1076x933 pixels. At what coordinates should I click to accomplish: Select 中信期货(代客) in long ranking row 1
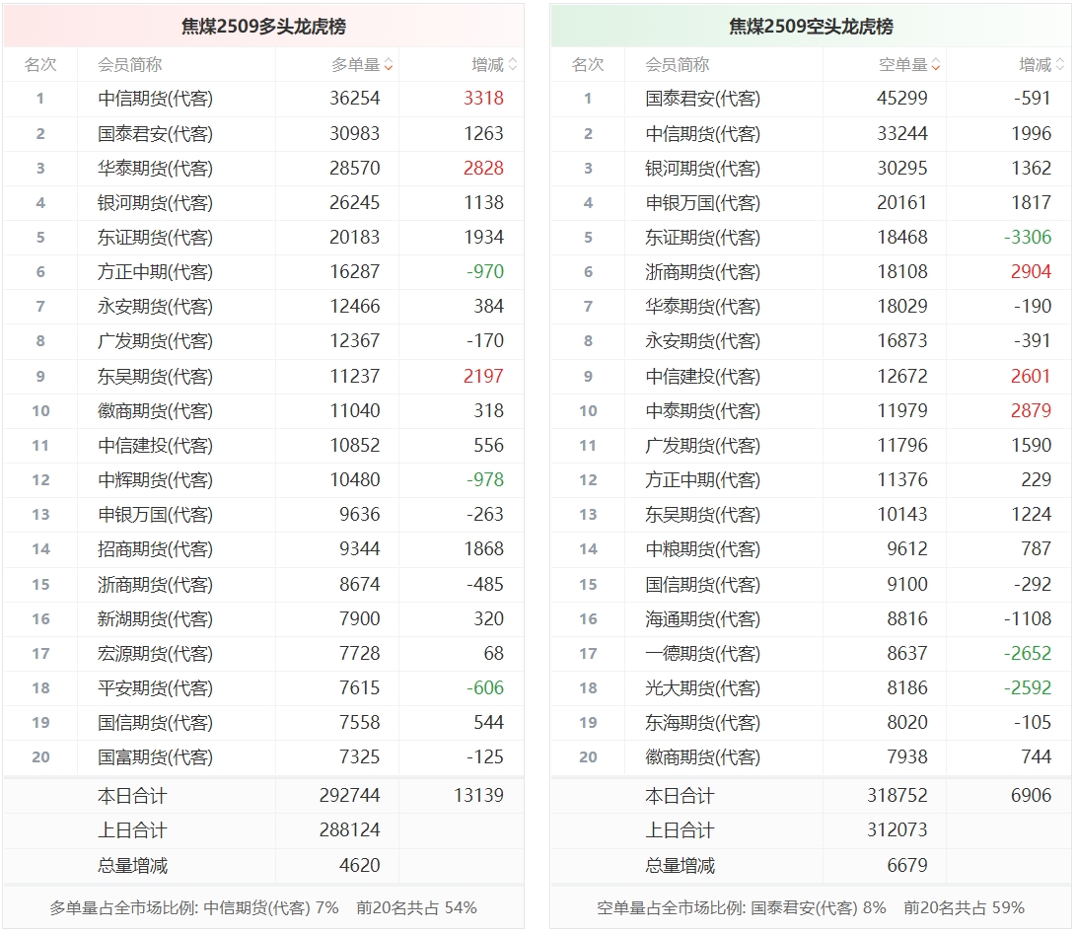pyautogui.click(x=155, y=99)
